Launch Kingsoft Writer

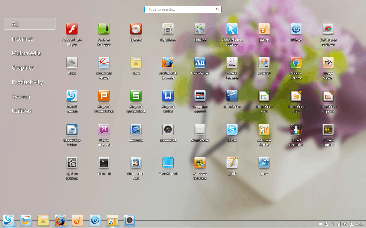[168, 96]
